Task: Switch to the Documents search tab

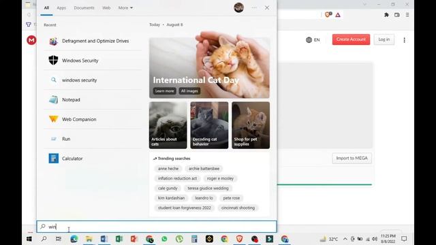Action: click(x=84, y=7)
